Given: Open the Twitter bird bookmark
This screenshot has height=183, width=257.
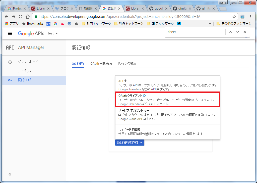Looking at the screenshot, I should pyautogui.click(x=179, y=23).
